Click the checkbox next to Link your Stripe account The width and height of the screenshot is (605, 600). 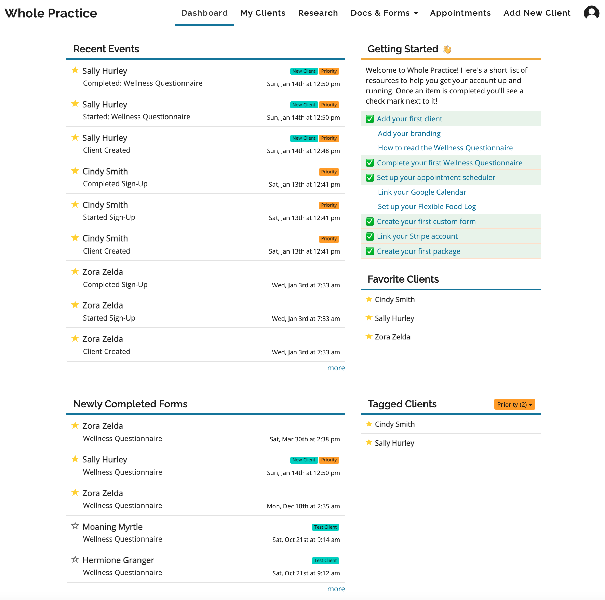[x=369, y=236]
